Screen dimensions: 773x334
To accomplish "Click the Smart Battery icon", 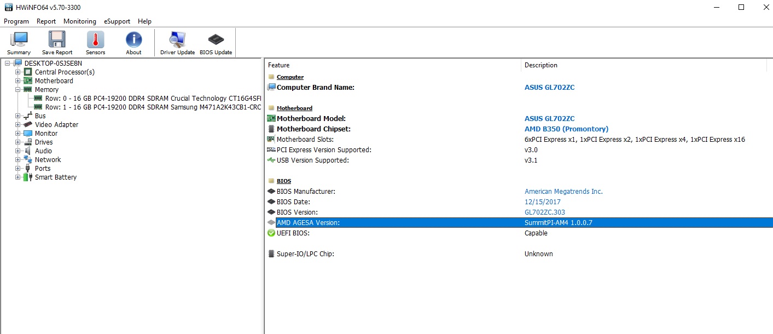I will (x=28, y=177).
